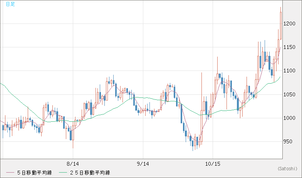Click the 9/14 date label
This screenshot has width=302, height=178.
click(143, 164)
